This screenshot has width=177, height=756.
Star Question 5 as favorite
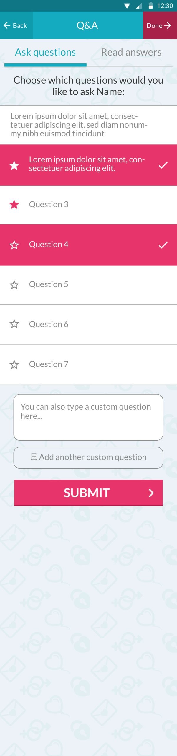point(14,285)
